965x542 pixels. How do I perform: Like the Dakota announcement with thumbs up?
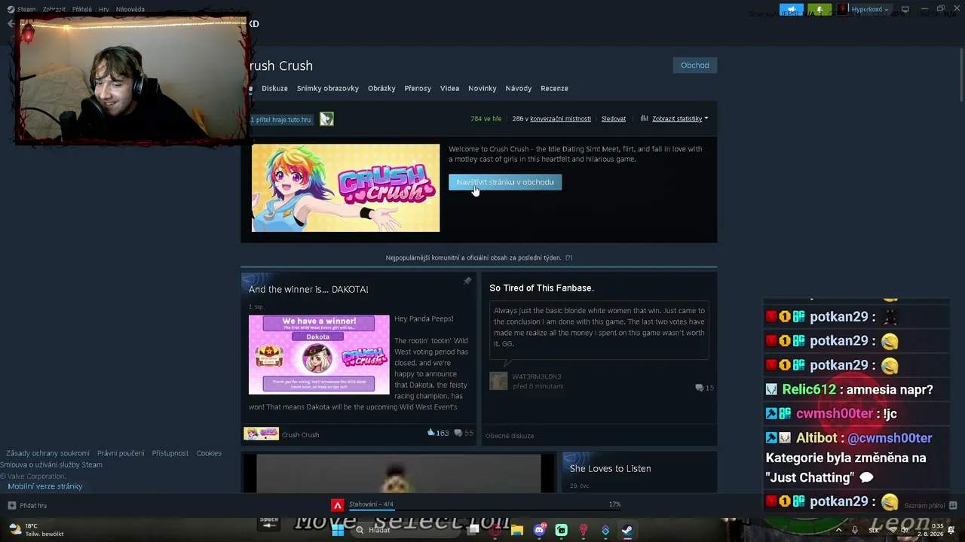pos(431,433)
